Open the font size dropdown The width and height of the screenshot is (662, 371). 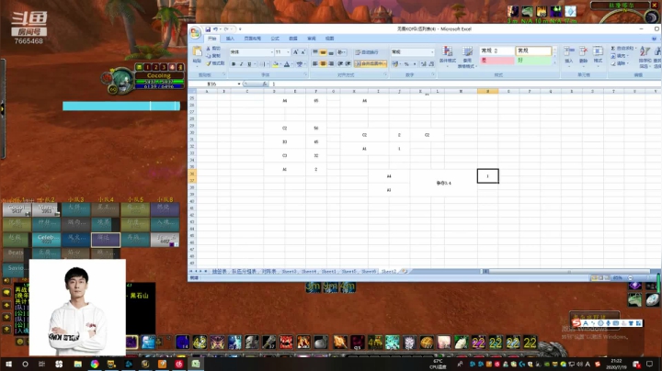coord(288,51)
